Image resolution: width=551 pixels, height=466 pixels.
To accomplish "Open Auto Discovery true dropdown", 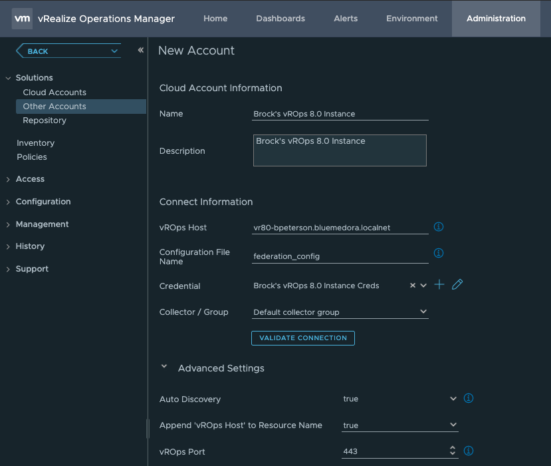I will 453,398.
